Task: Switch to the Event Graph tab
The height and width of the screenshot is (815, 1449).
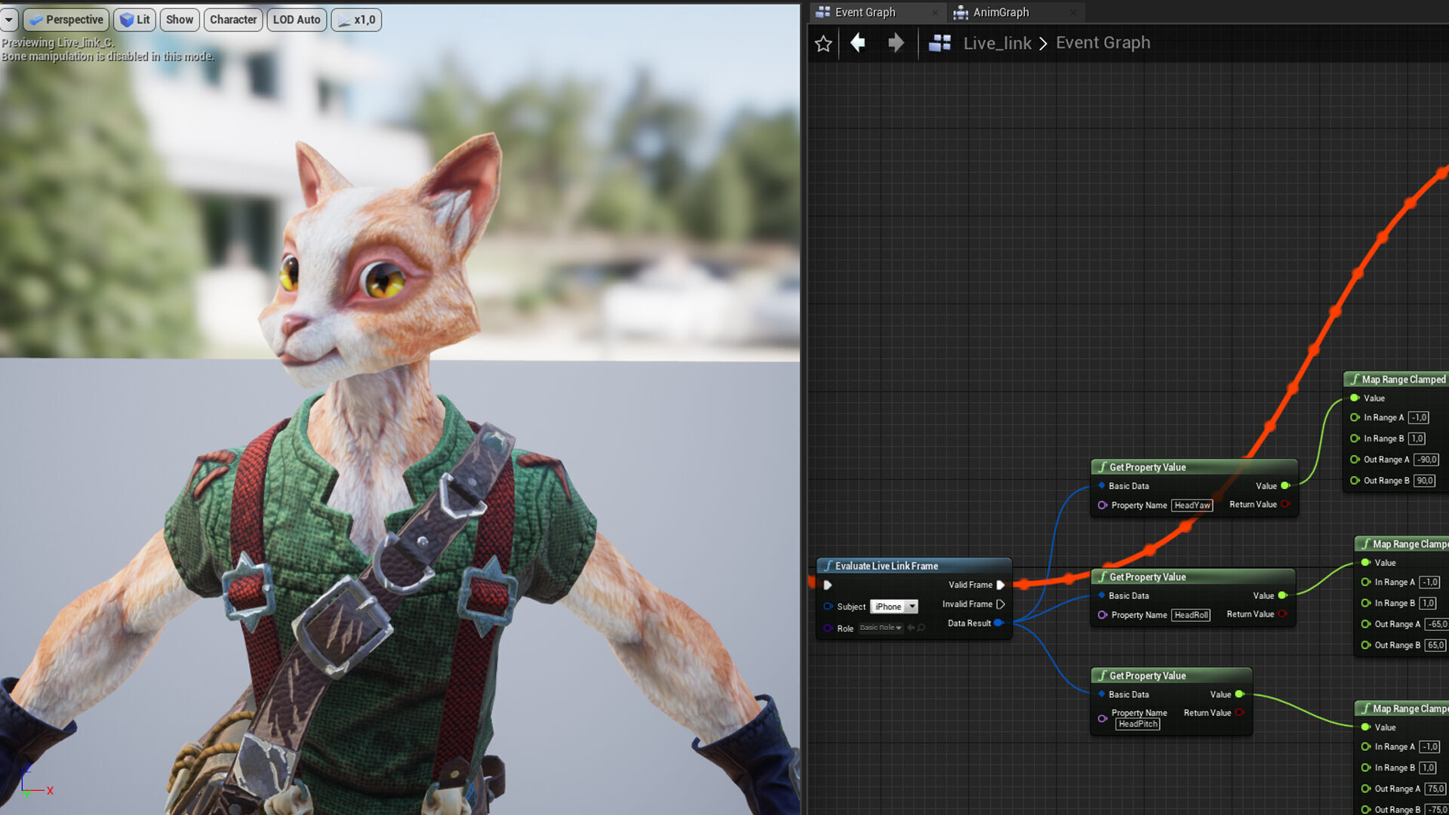Action: pyautogui.click(x=865, y=12)
